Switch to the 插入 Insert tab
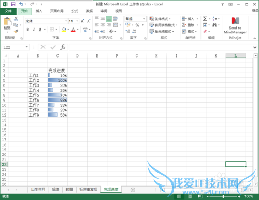259x200 pixels. (x=39, y=11)
